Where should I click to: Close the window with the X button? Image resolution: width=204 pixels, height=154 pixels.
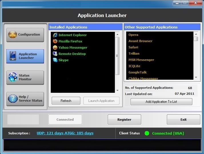[195, 3]
